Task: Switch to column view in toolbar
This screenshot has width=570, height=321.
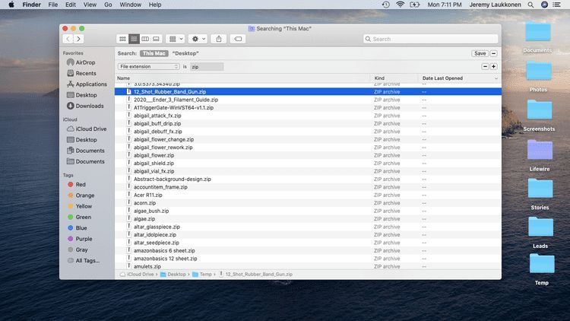Action: coord(145,39)
